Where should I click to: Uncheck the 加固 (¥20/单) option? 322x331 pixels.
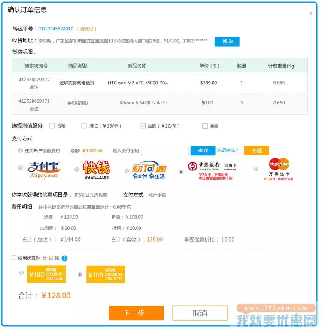point(143,126)
